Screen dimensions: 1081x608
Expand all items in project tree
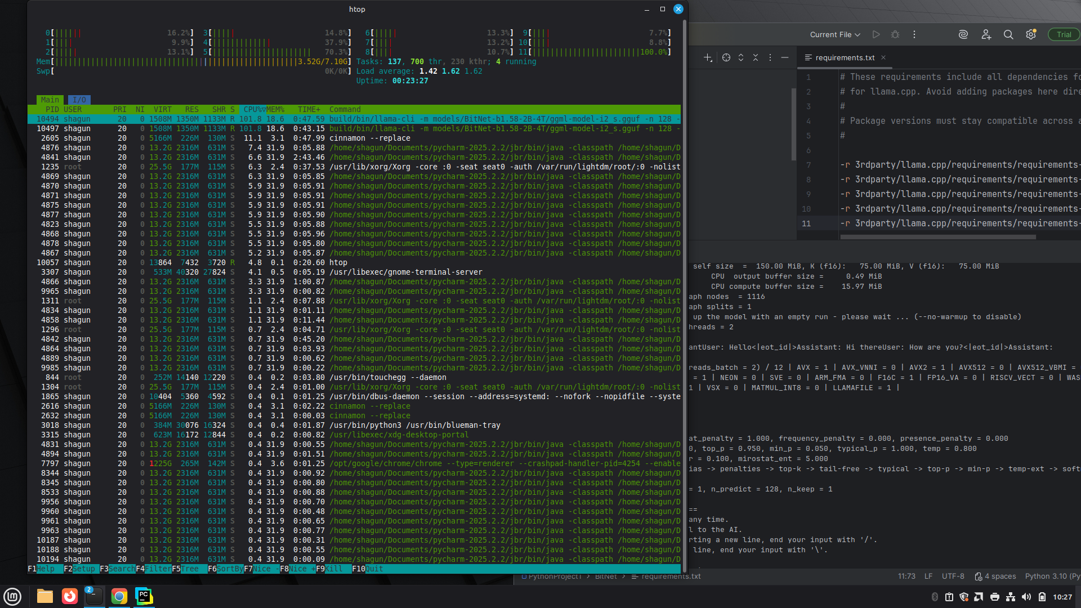coord(741,57)
